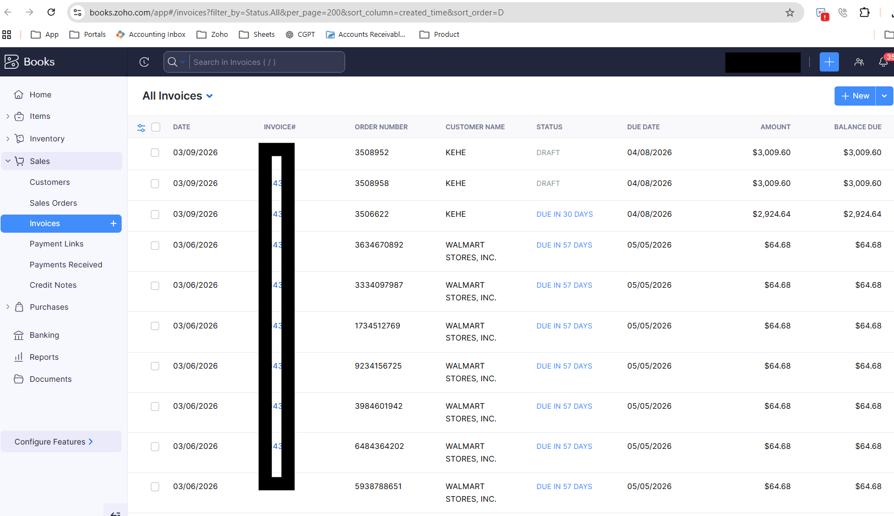Sort by the CUSTOMER NAME column header
This screenshot has height=516, width=894.
pos(475,127)
